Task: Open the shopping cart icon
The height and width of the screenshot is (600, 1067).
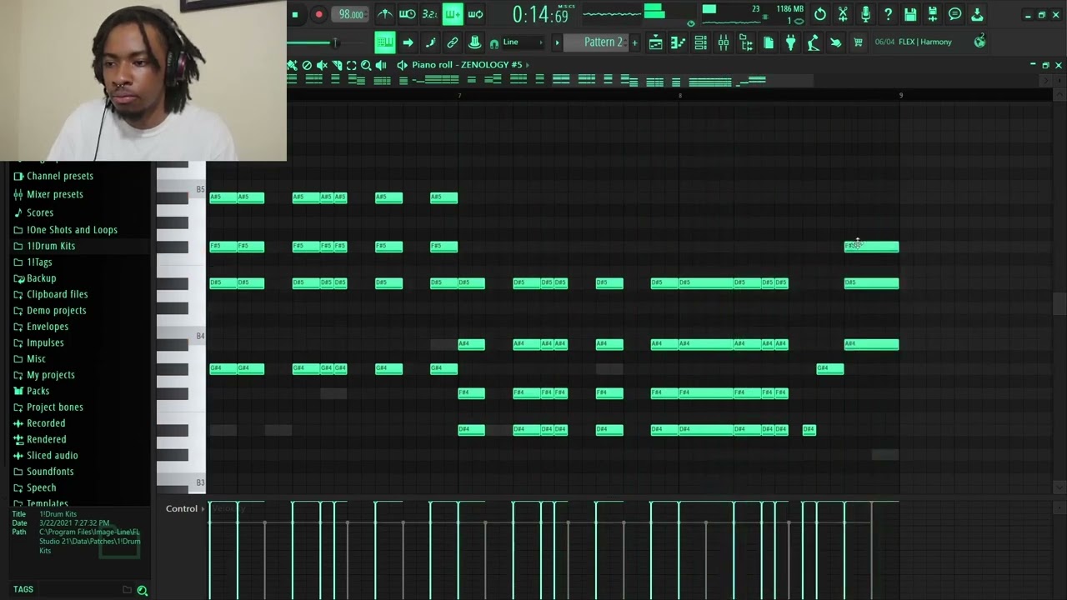Action: point(858,42)
